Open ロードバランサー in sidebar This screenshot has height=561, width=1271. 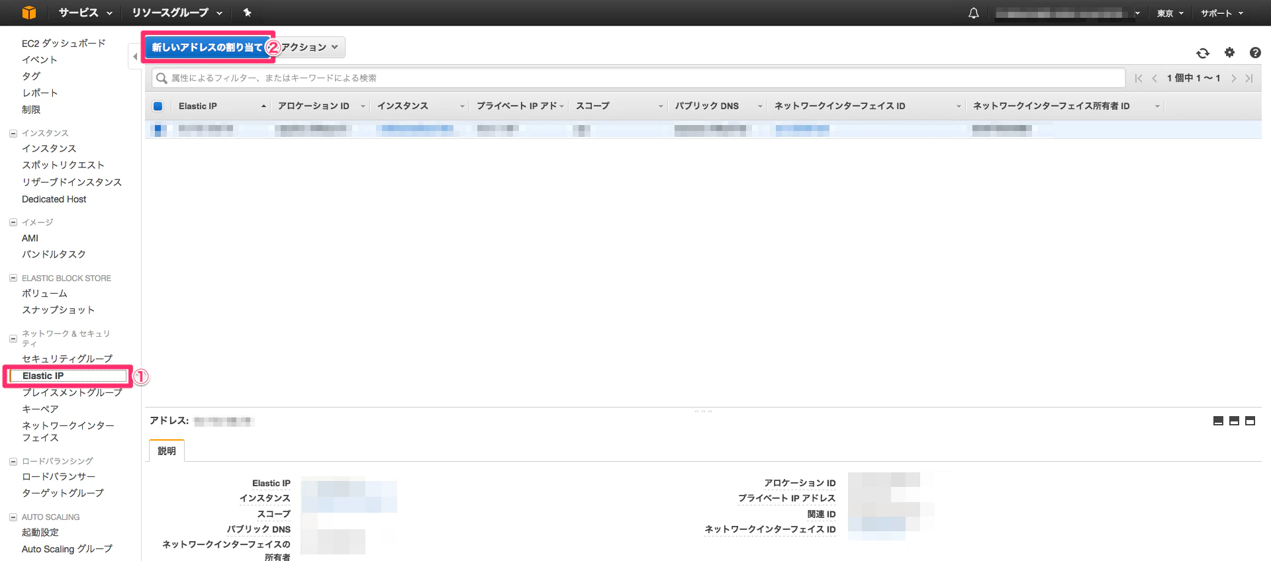pos(59,476)
